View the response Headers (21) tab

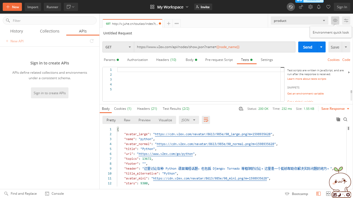(x=147, y=109)
